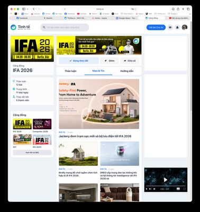Select the Mẹo & Tin tab
The width and height of the screenshot is (200, 212).
coord(98,71)
